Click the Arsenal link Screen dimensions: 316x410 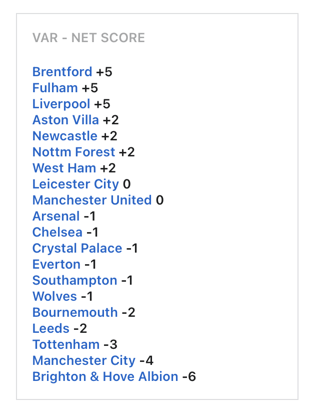point(56,216)
